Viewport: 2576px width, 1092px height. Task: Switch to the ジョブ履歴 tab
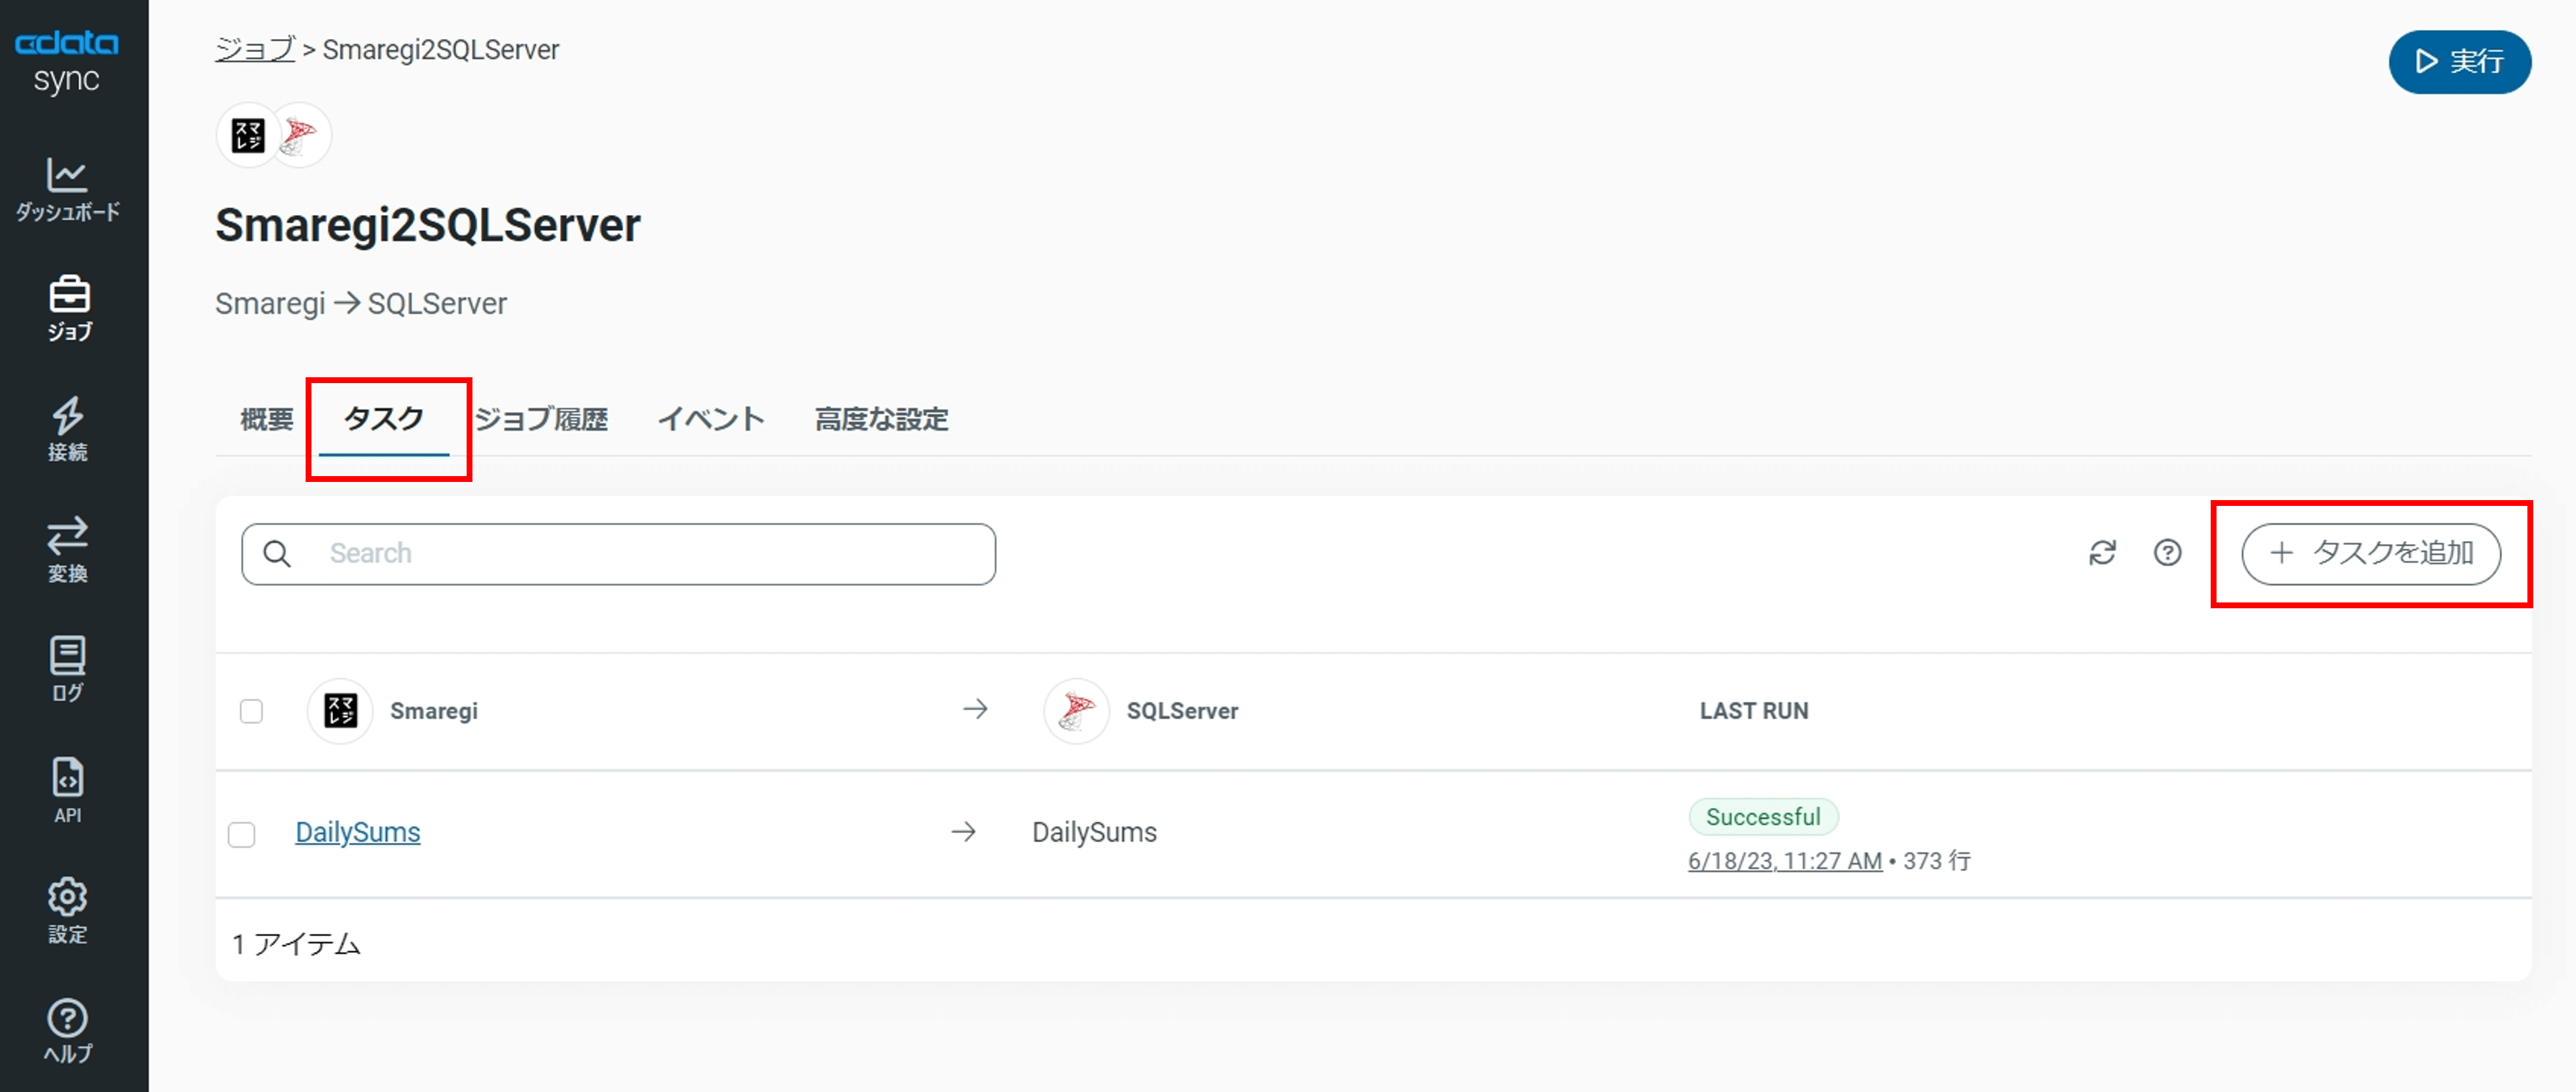541,419
